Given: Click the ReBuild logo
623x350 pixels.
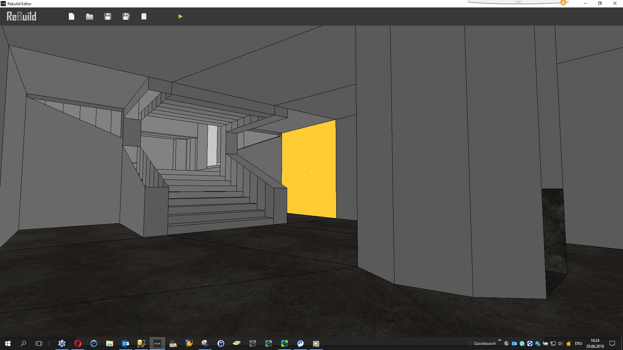Looking at the screenshot, I should click(x=21, y=16).
